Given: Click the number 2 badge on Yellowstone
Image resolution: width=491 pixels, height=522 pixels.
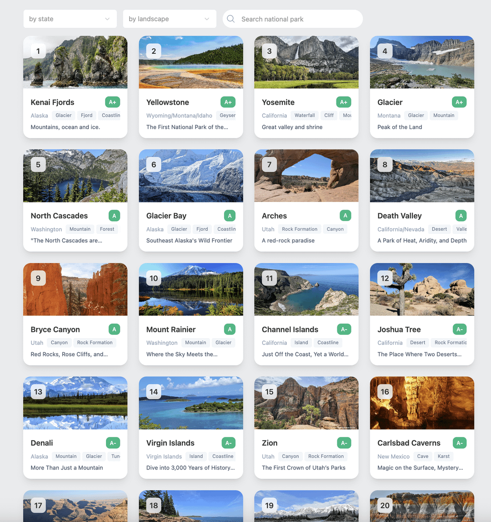Looking at the screenshot, I should 154,51.
